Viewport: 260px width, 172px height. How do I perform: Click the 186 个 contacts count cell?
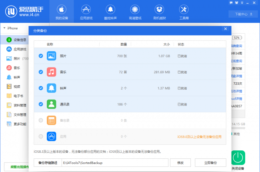click(122, 104)
